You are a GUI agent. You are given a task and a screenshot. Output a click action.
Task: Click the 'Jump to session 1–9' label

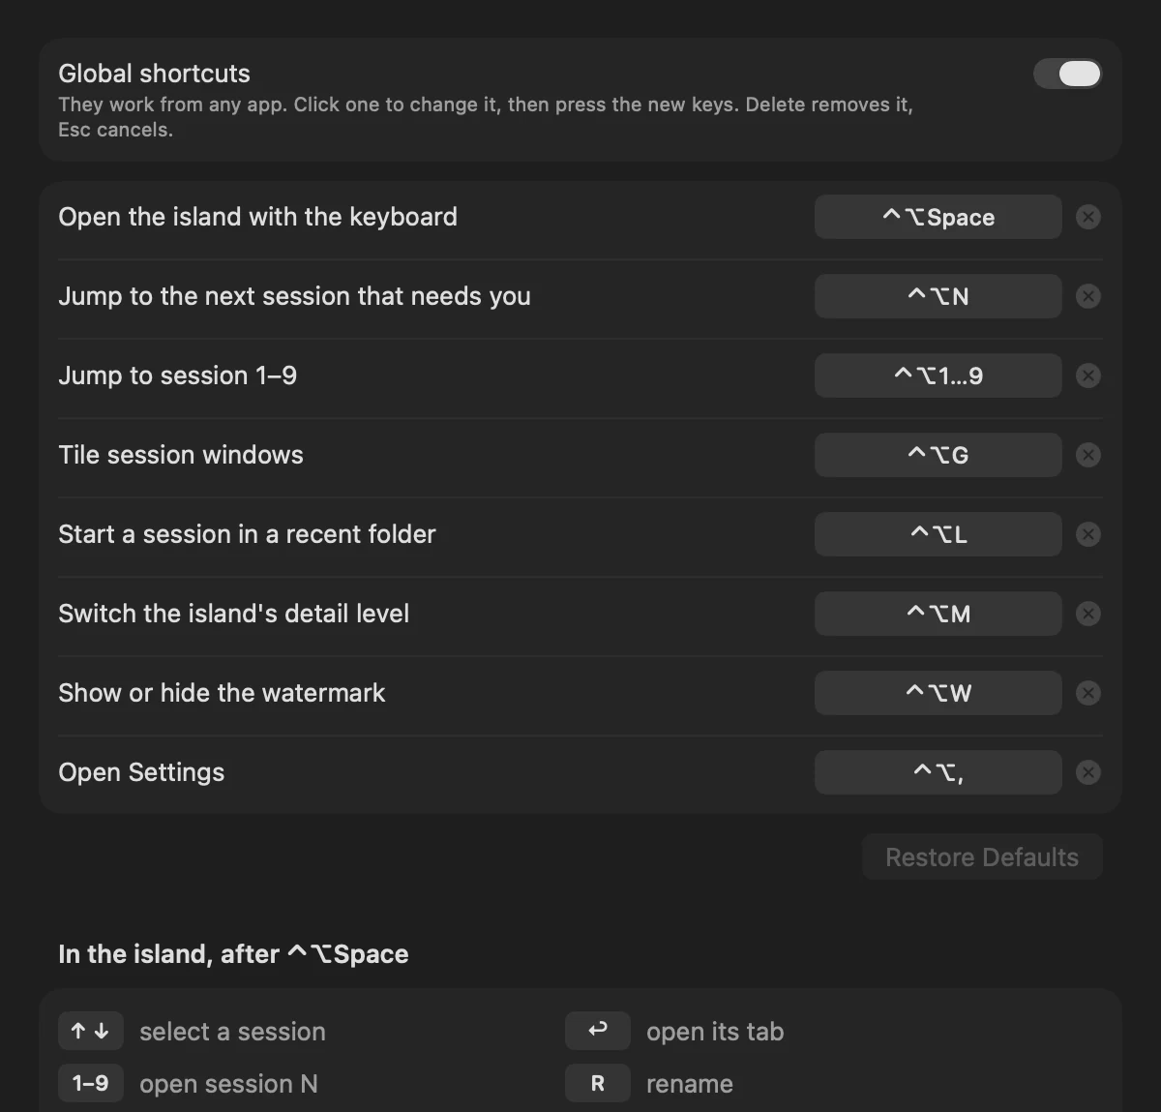[177, 376]
